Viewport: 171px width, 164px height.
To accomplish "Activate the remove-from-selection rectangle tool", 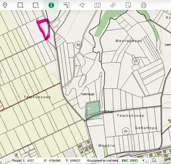I will [x=36, y=5].
